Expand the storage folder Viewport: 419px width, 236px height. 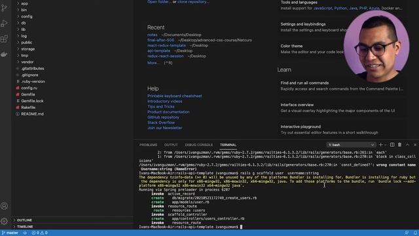tap(27, 49)
